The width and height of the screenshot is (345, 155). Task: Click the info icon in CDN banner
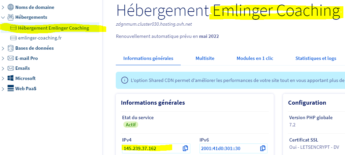point(125,80)
